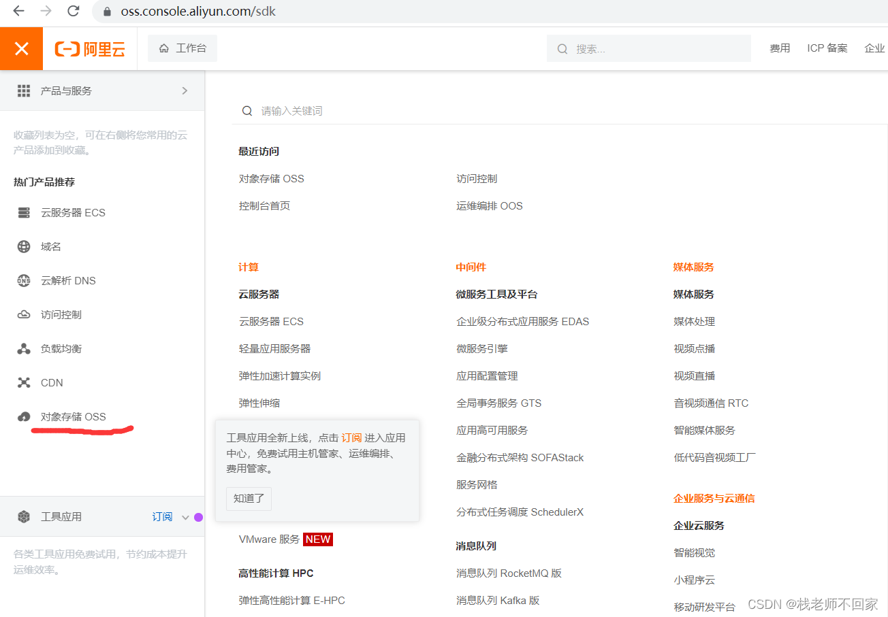
Task: Select the 中间件 category heading
Action: 471,267
